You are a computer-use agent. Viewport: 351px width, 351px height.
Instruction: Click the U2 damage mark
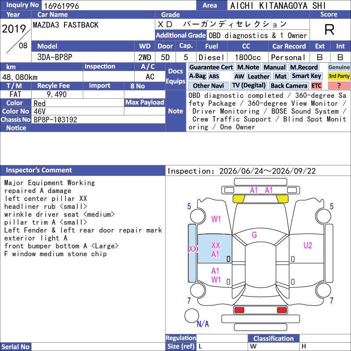click(x=308, y=245)
